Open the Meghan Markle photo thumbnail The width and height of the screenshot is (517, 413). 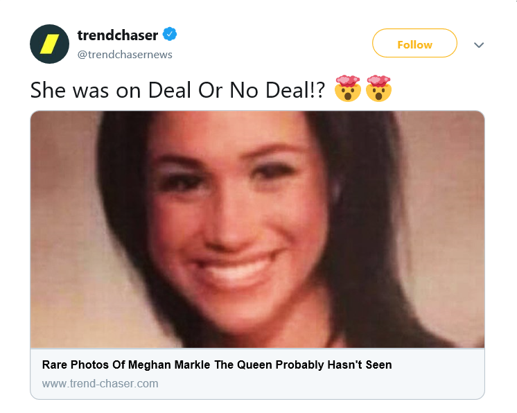tap(257, 229)
